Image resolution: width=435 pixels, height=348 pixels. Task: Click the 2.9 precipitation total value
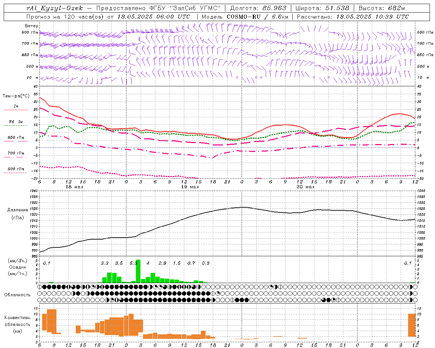[x=162, y=263]
